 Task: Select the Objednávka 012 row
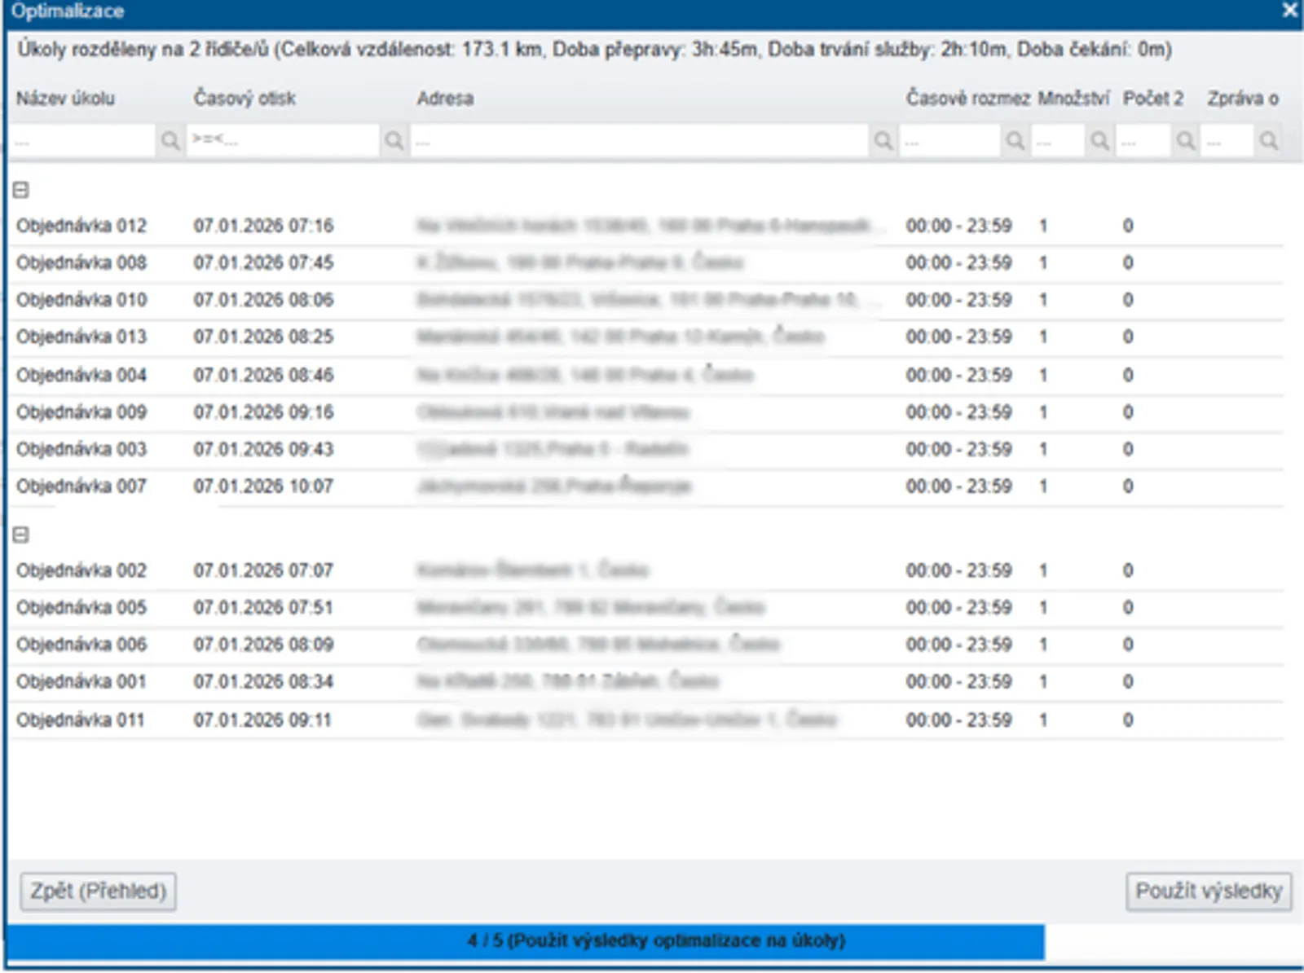pyautogui.click(x=81, y=226)
